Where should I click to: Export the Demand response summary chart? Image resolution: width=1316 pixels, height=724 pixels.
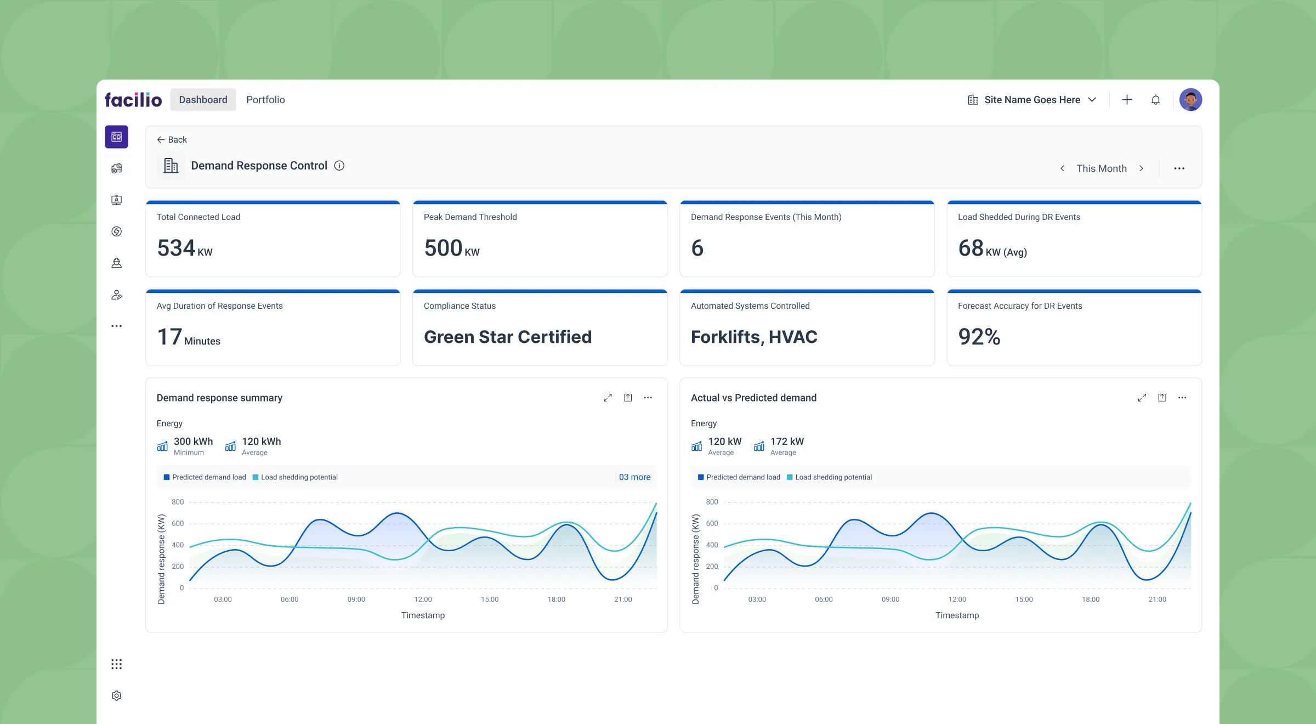(x=628, y=398)
